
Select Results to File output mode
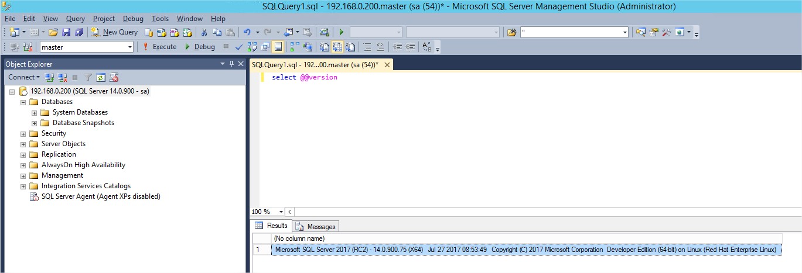click(x=350, y=47)
